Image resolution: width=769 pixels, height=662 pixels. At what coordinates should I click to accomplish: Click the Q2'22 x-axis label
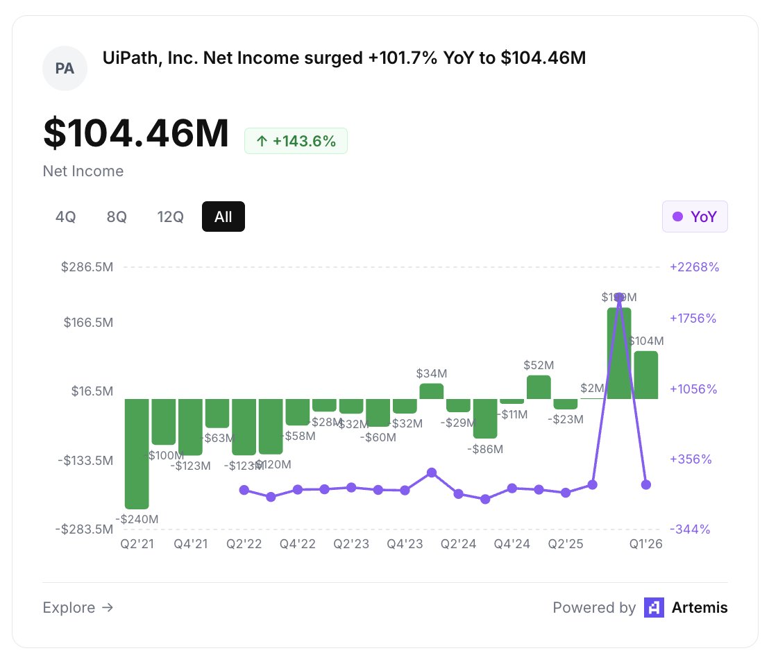[x=244, y=544]
